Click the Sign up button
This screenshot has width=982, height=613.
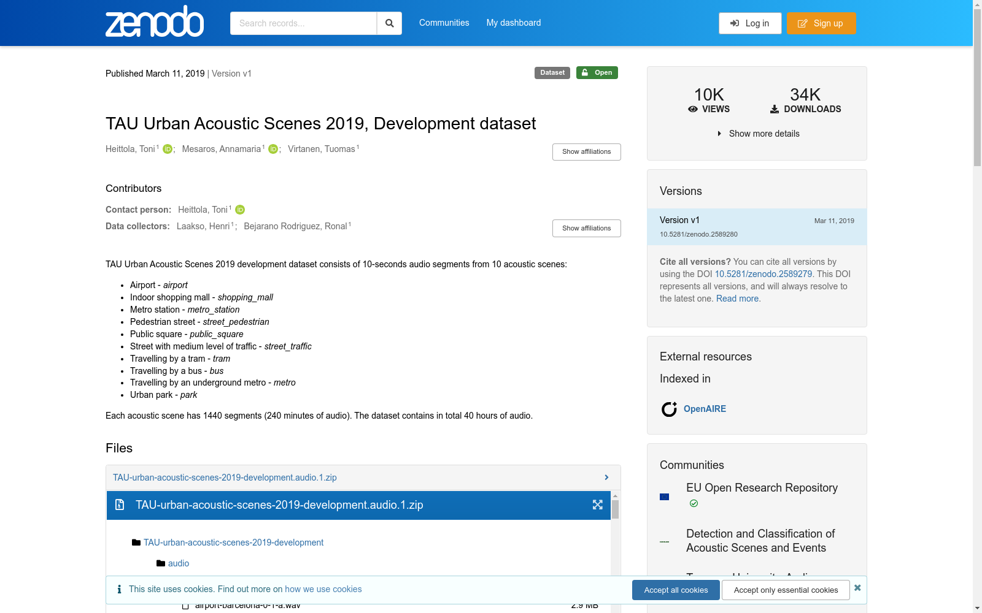click(821, 23)
